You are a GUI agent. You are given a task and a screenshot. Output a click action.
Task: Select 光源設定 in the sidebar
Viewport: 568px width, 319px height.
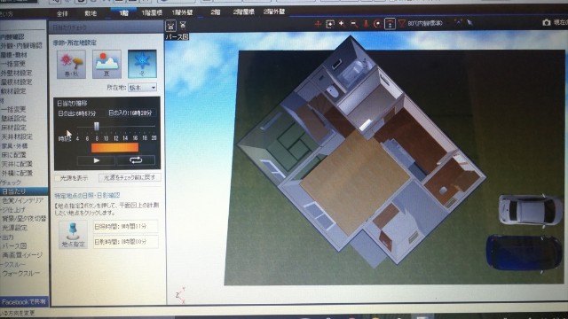(x=14, y=228)
